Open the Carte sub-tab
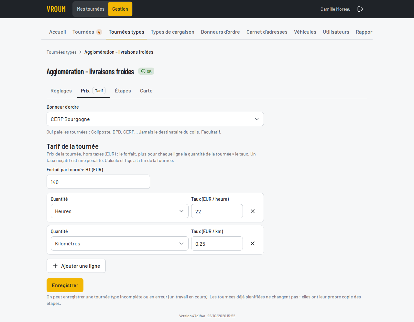The height and width of the screenshot is (322, 414). [146, 91]
